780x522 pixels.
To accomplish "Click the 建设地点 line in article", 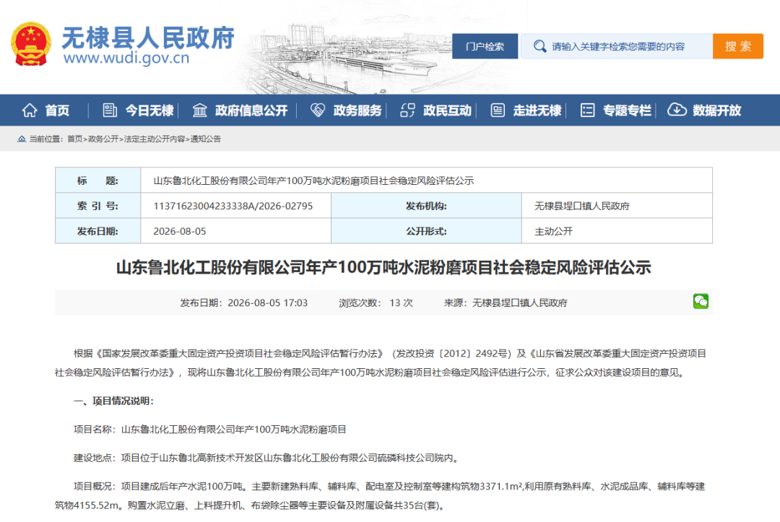I will click(x=266, y=458).
